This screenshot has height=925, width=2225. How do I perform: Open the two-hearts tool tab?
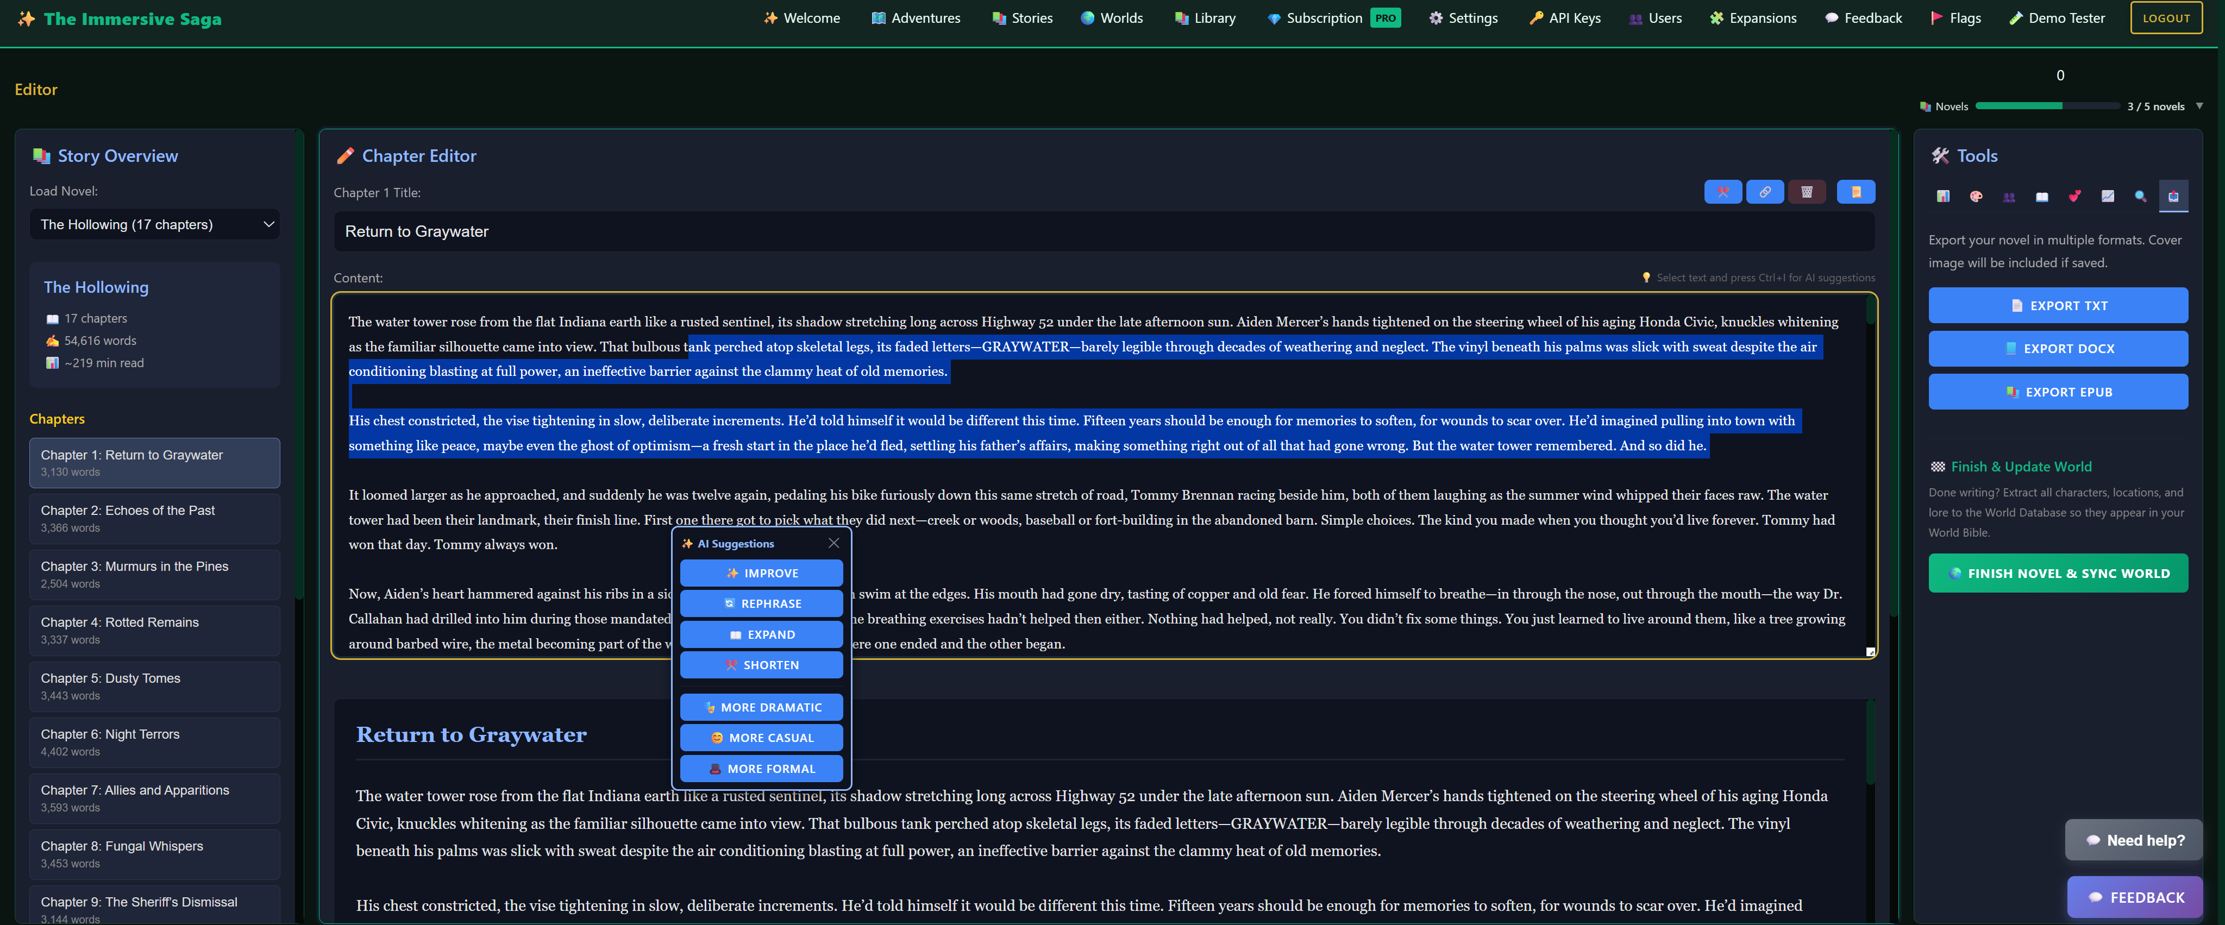(2074, 197)
